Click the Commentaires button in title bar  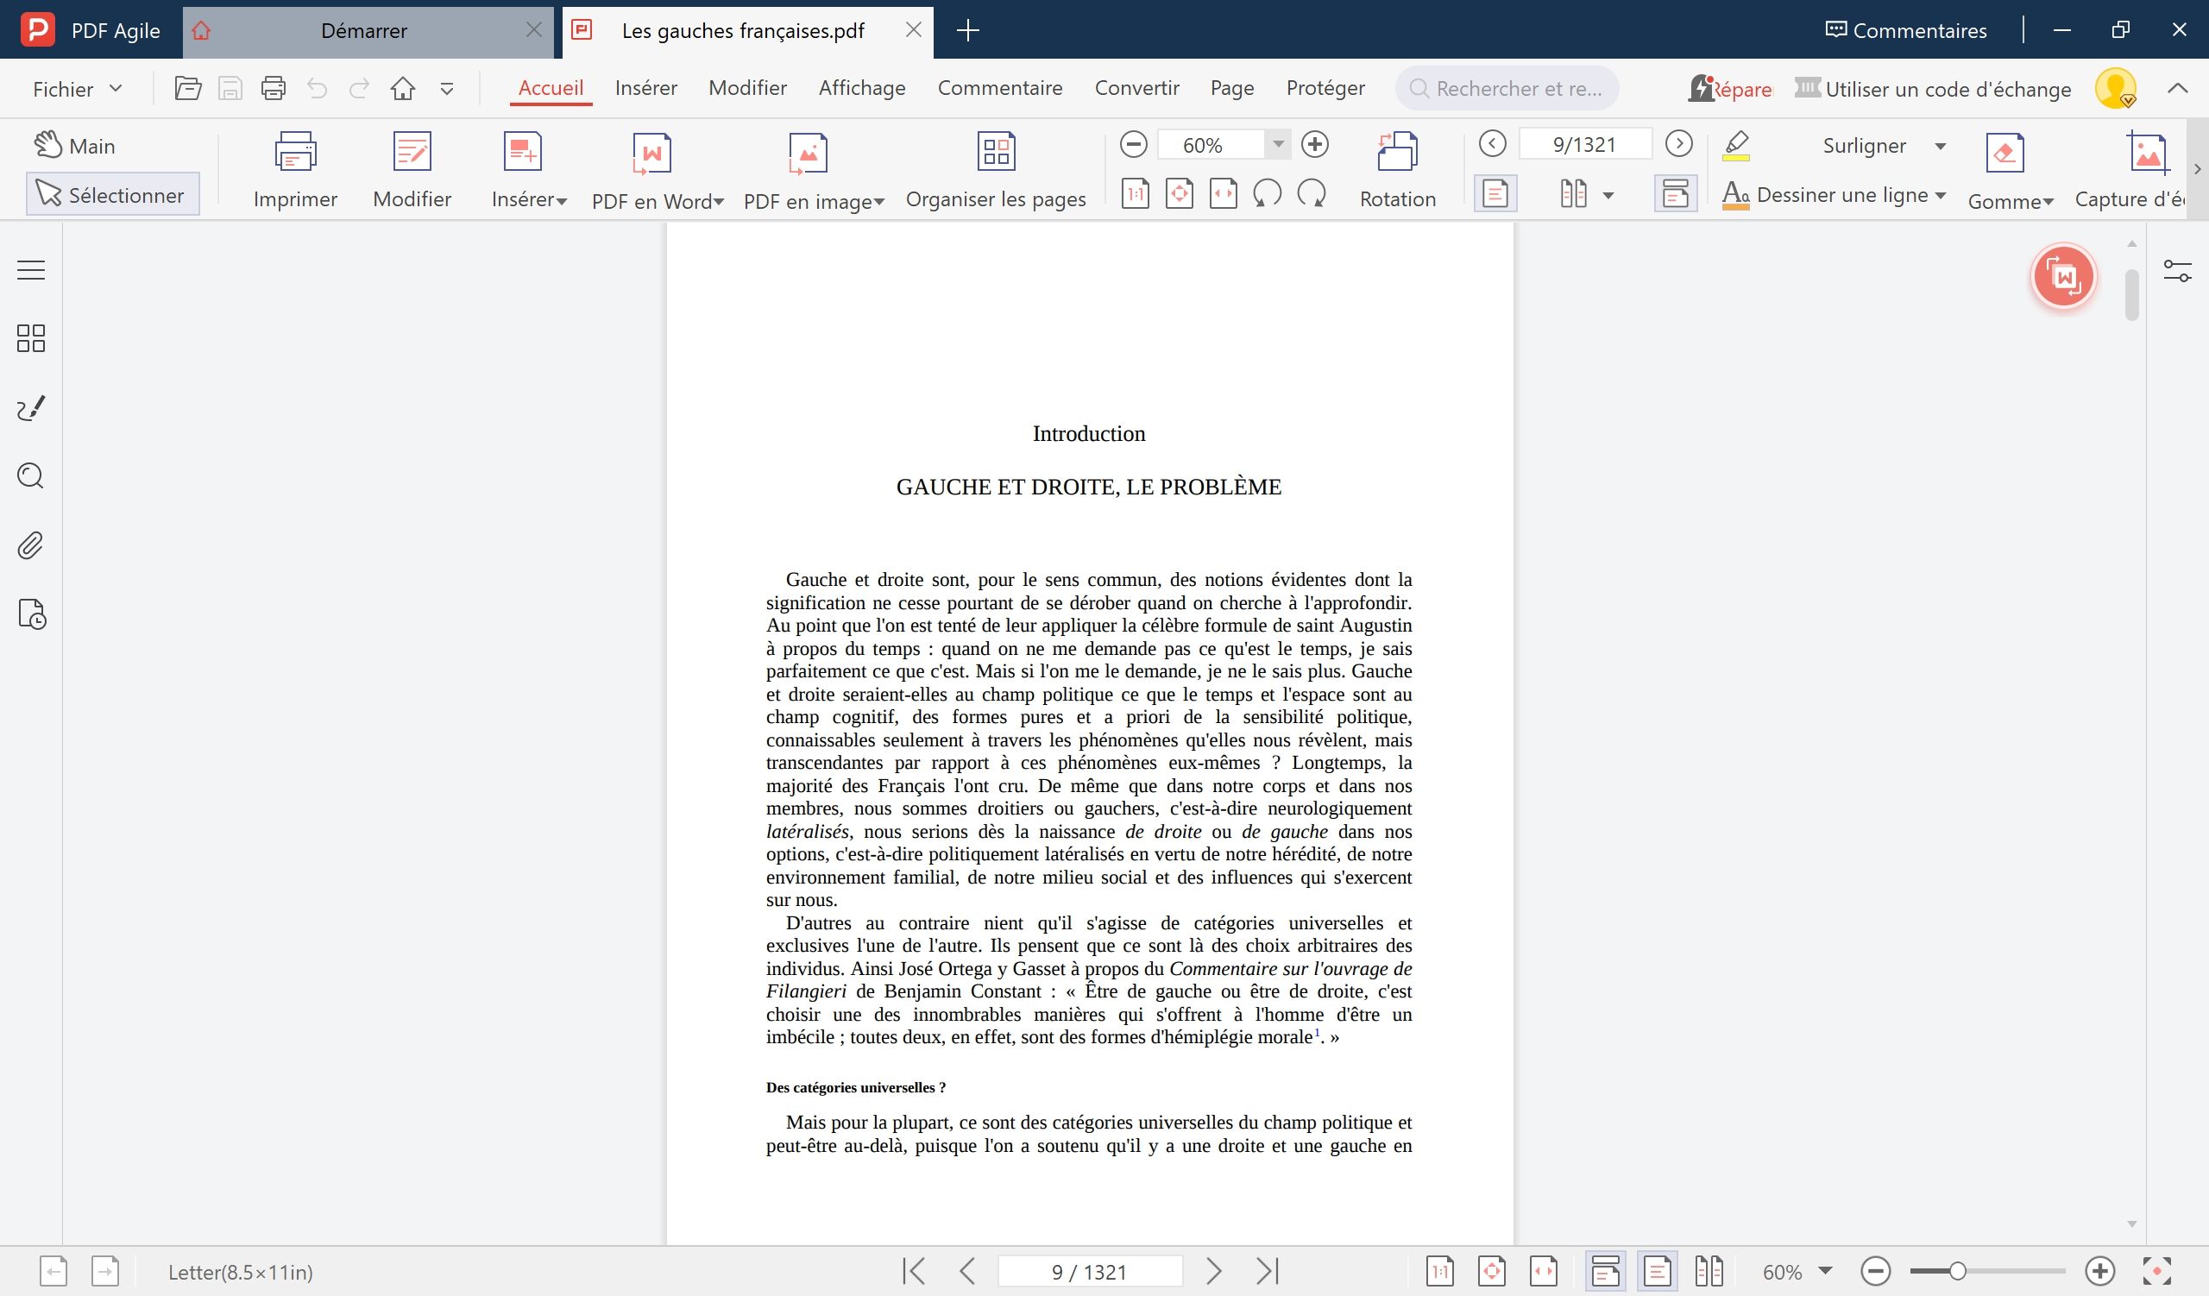1906,31
